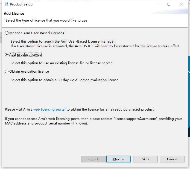Click the 30-day Gold Edition description text

[65, 80]
